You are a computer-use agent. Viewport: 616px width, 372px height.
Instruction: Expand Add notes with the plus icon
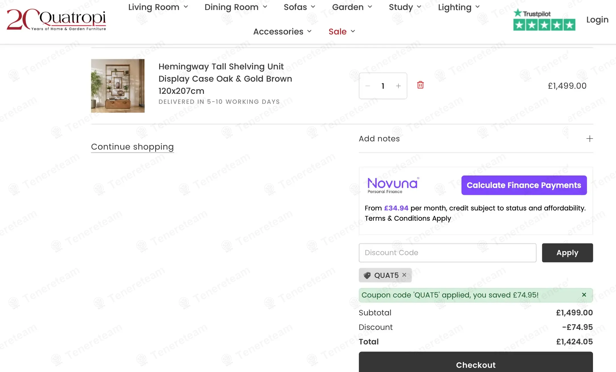point(590,139)
